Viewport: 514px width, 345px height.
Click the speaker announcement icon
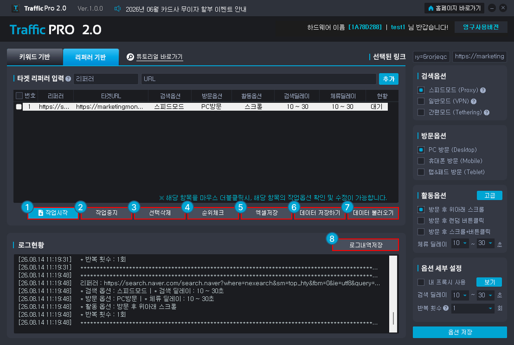117,8
